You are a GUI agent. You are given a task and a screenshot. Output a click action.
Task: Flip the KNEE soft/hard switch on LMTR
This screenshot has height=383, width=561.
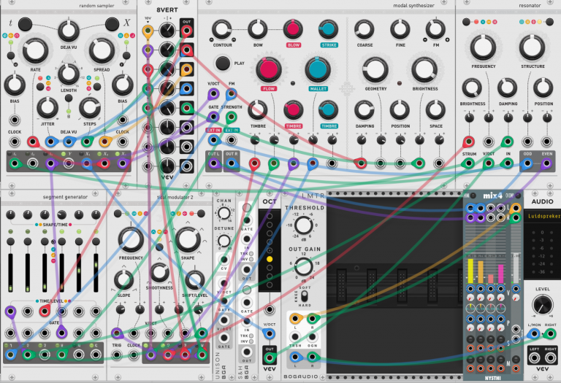[x=304, y=296]
